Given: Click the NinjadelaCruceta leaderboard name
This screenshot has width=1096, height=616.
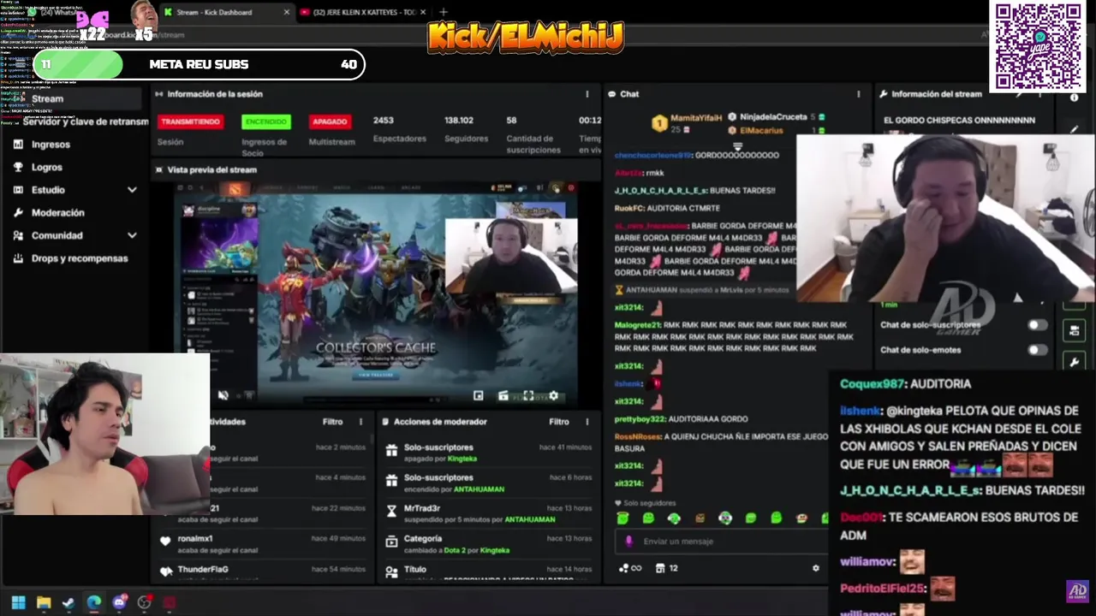Looking at the screenshot, I should [x=773, y=117].
